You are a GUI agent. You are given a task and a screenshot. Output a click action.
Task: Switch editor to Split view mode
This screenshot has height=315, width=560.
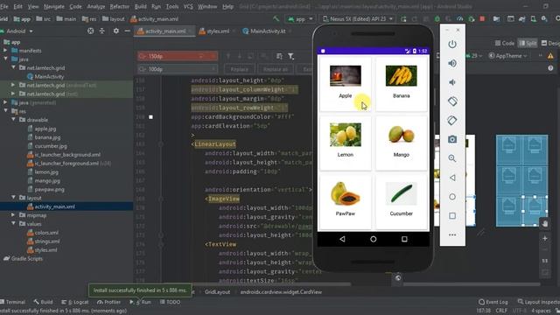[x=528, y=43]
